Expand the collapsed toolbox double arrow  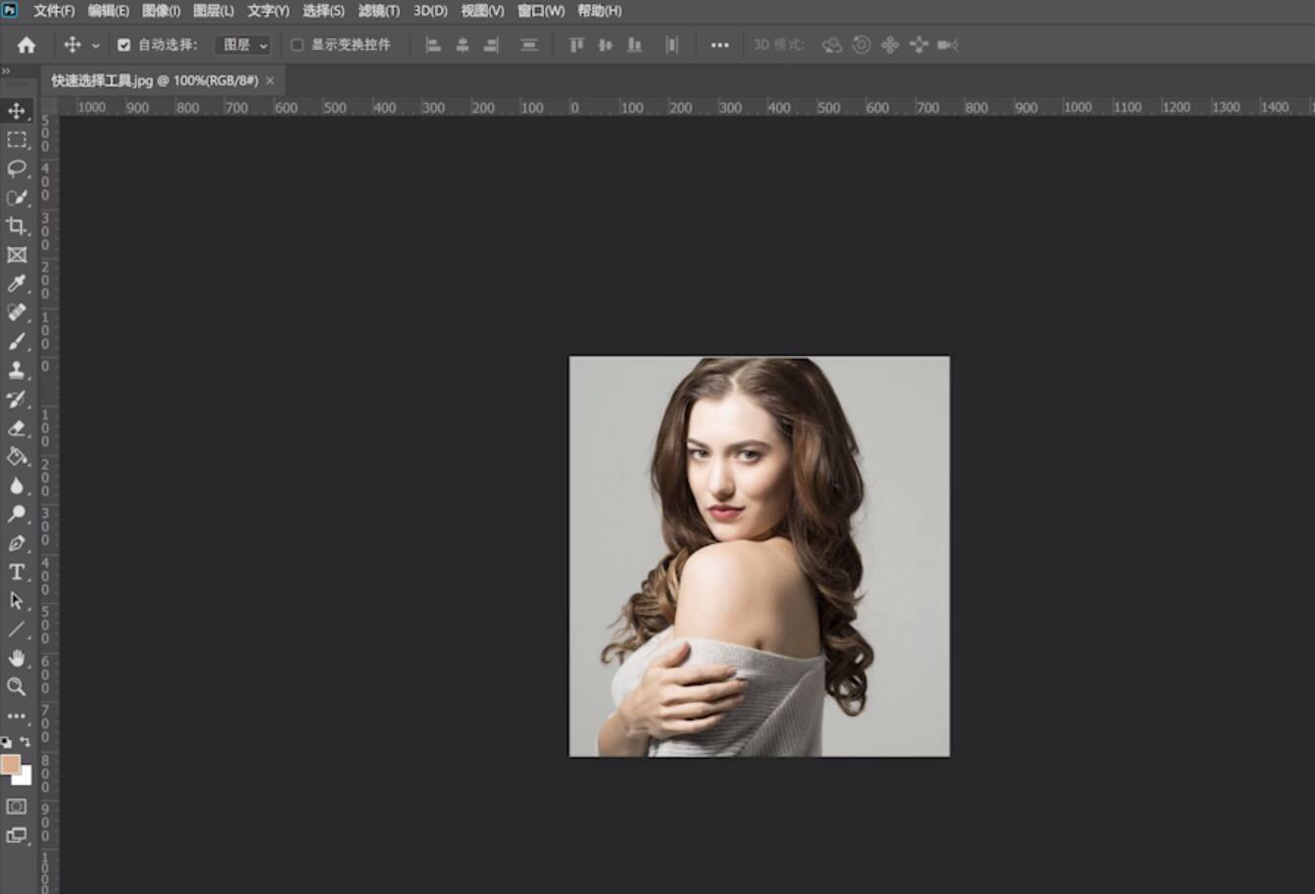point(6,71)
